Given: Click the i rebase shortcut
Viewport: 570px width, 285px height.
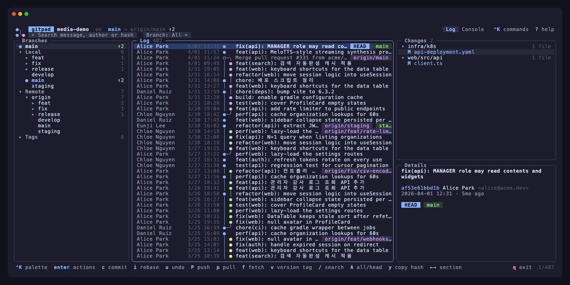Looking at the screenshot, I should [146, 267].
